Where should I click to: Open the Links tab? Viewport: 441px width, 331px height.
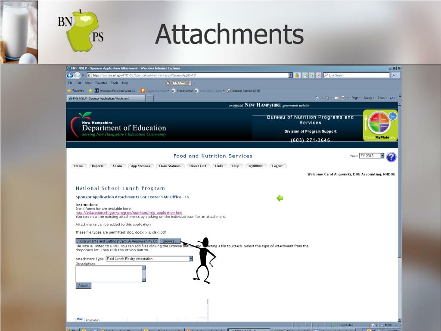tap(219, 166)
